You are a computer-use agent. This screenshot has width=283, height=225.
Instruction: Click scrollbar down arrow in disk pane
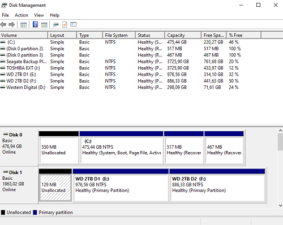tap(280, 206)
